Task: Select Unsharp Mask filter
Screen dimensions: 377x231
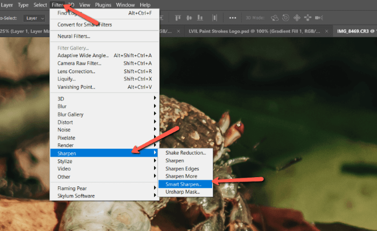Action: (181, 192)
